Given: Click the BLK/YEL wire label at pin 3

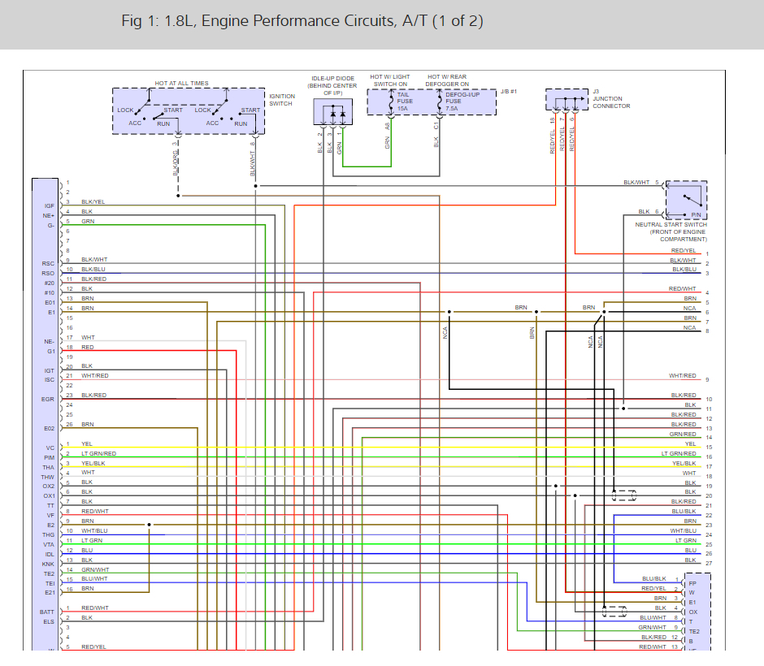Looking at the screenshot, I should click(93, 201).
